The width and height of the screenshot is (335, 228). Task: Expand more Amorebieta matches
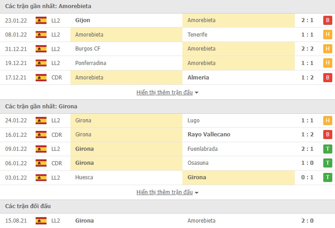(167, 92)
